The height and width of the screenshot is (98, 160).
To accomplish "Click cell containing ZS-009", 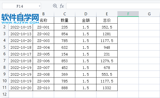I will tap(43, 81).
